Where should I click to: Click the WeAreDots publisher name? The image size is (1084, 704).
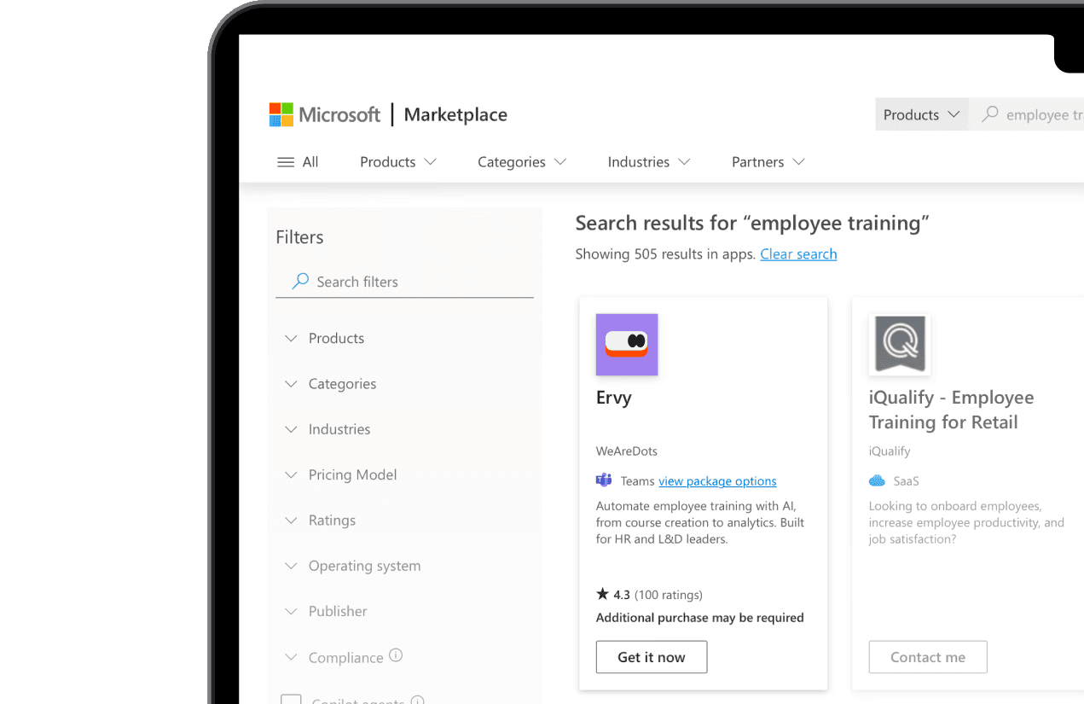coord(627,451)
